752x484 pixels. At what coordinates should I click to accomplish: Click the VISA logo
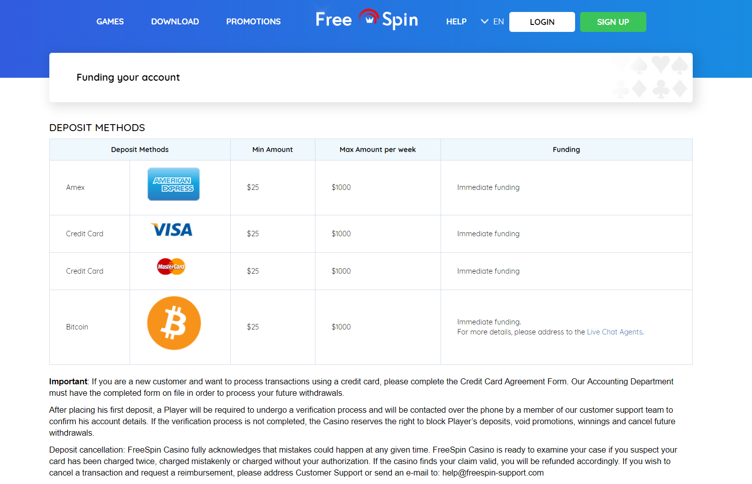pyautogui.click(x=172, y=230)
